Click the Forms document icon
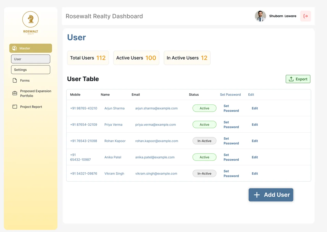Viewport: 327px width, 232px height. click(15, 80)
